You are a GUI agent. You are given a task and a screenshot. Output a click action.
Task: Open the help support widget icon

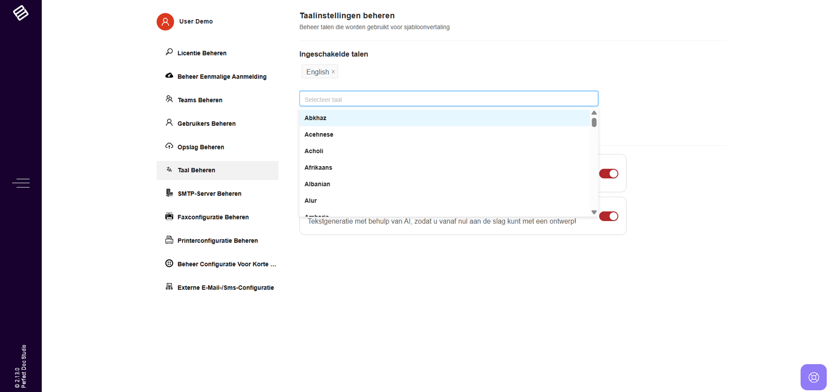(813, 377)
